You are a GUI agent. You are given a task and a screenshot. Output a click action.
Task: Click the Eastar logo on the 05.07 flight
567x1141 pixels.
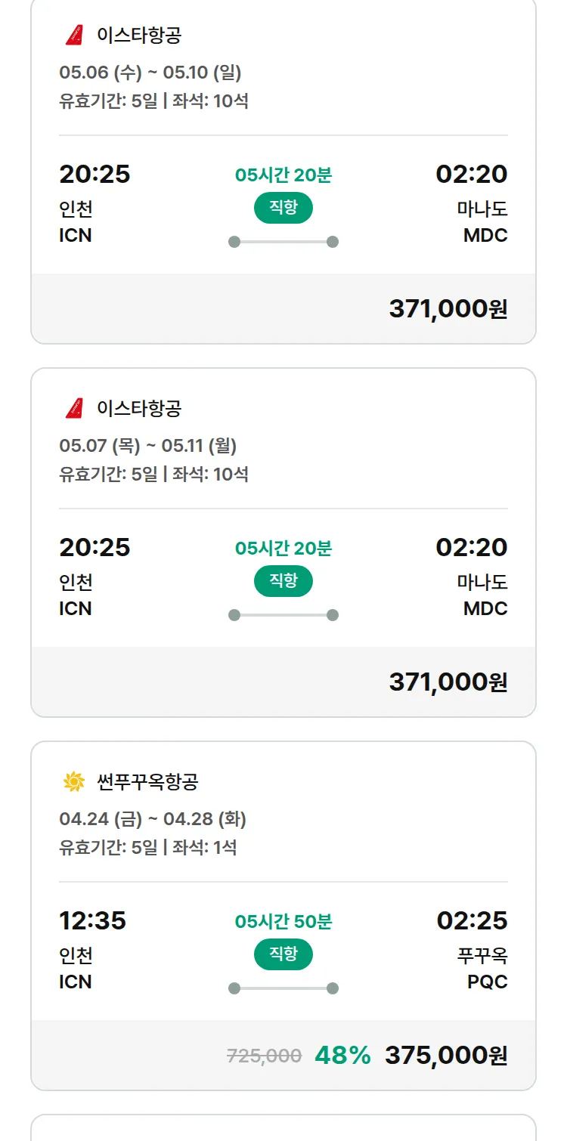click(x=74, y=408)
